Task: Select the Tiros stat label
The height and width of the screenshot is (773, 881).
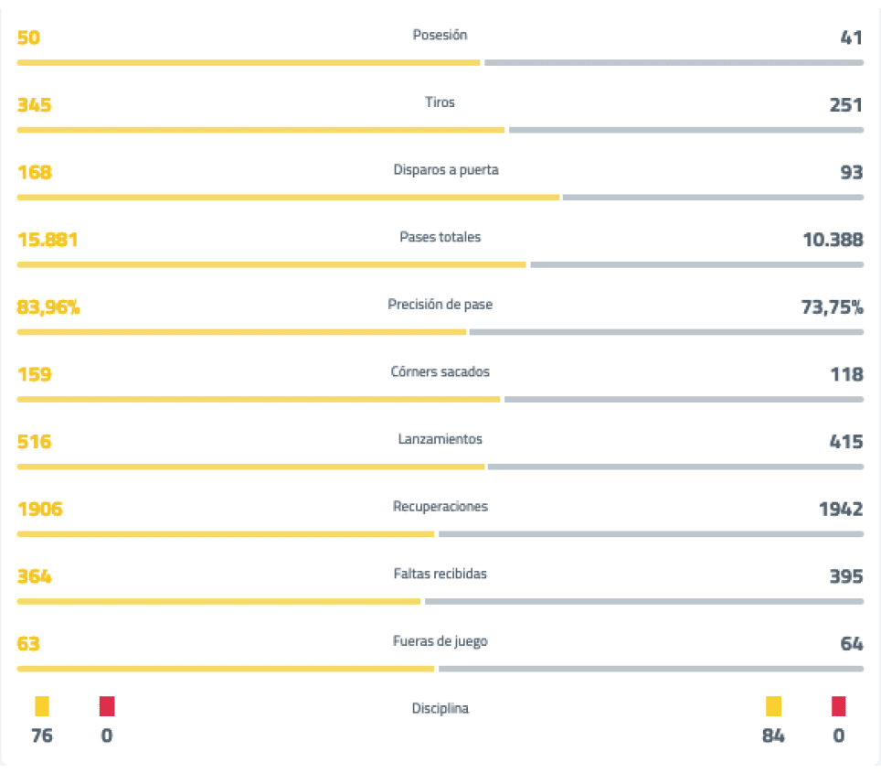Action: pos(440,102)
